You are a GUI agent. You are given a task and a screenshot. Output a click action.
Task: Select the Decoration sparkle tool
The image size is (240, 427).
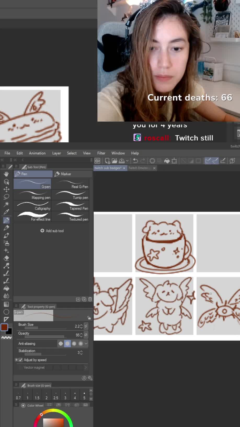pos(7,251)
